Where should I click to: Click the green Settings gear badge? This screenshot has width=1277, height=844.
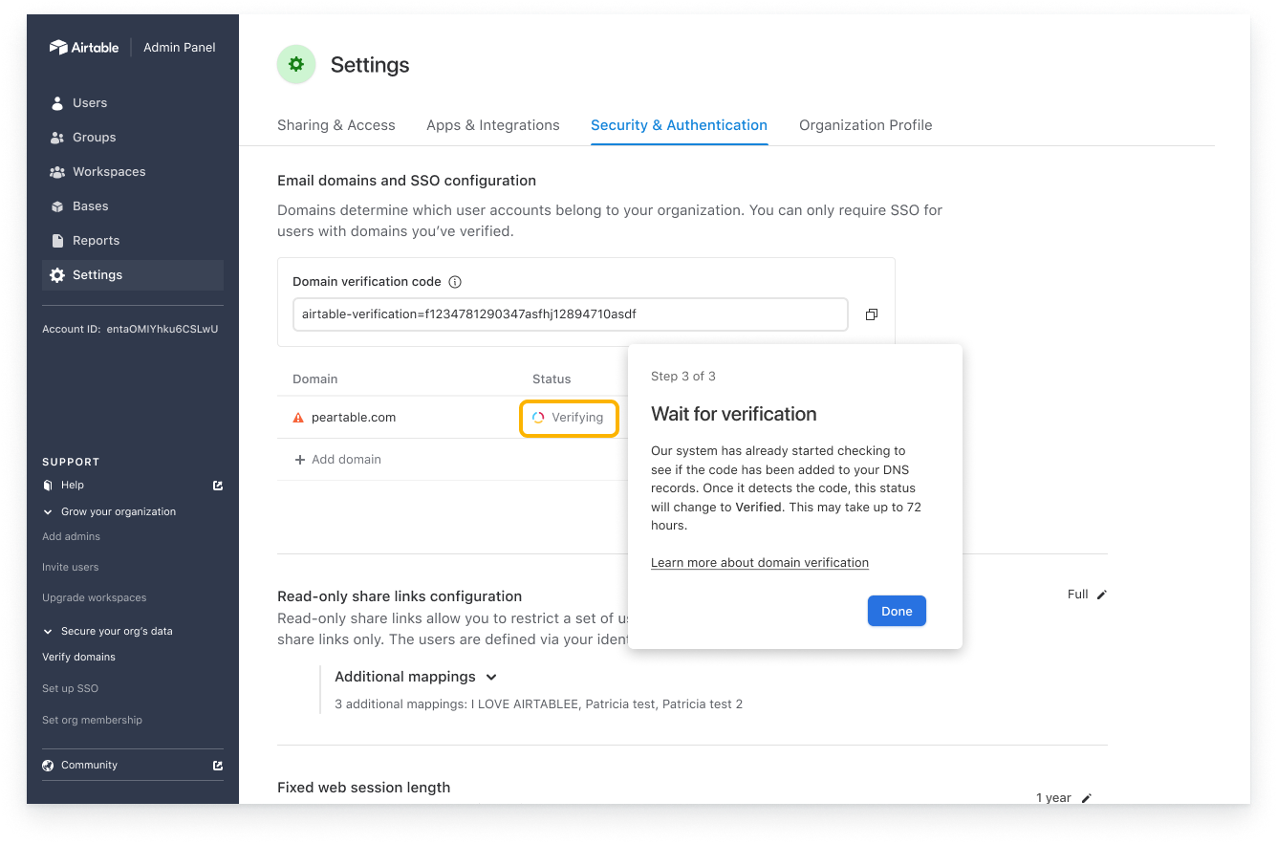click(296, 64)
